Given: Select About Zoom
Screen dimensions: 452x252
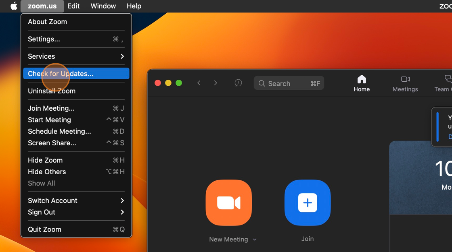Looking at the screenshot, I should (x=76, y=22).
